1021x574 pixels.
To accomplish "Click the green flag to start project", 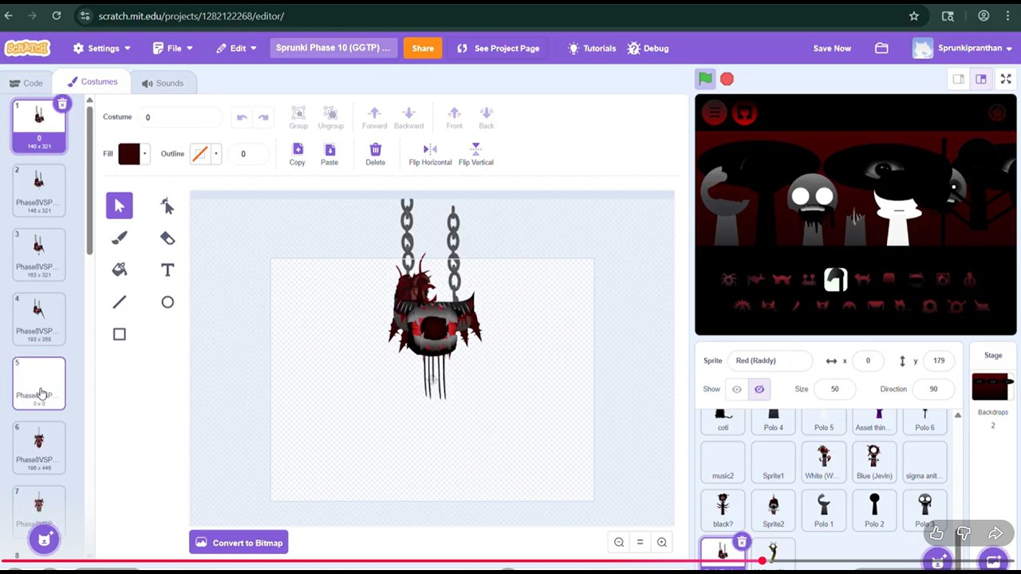I will click(x=705, y=79).
